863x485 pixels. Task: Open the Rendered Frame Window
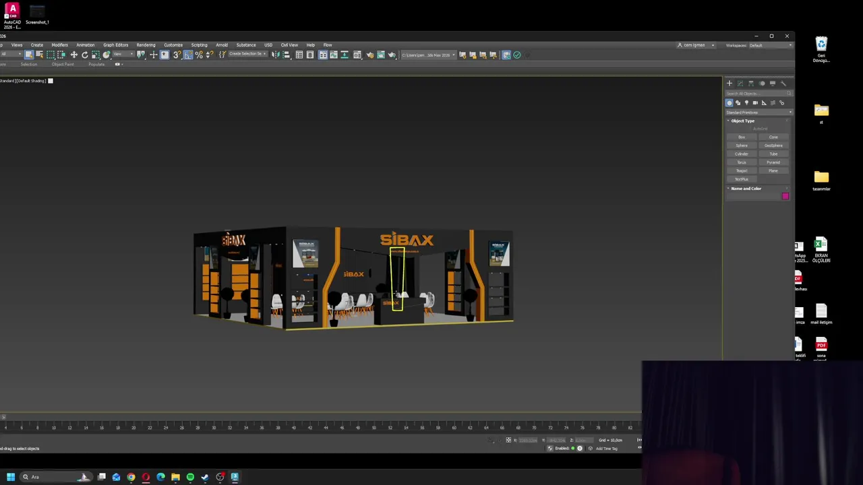coord(380,55)
